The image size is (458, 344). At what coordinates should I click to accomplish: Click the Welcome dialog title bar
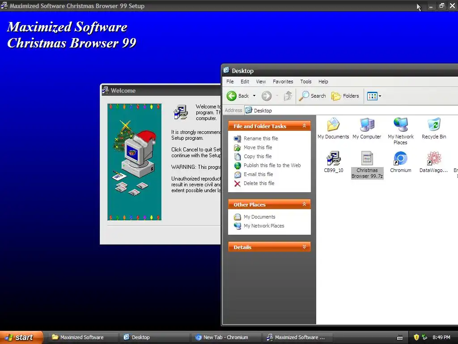[161, 90]
